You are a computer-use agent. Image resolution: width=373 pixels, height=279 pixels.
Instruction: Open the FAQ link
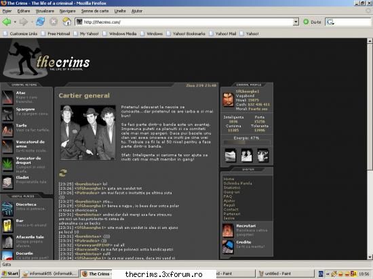(228, 196)
